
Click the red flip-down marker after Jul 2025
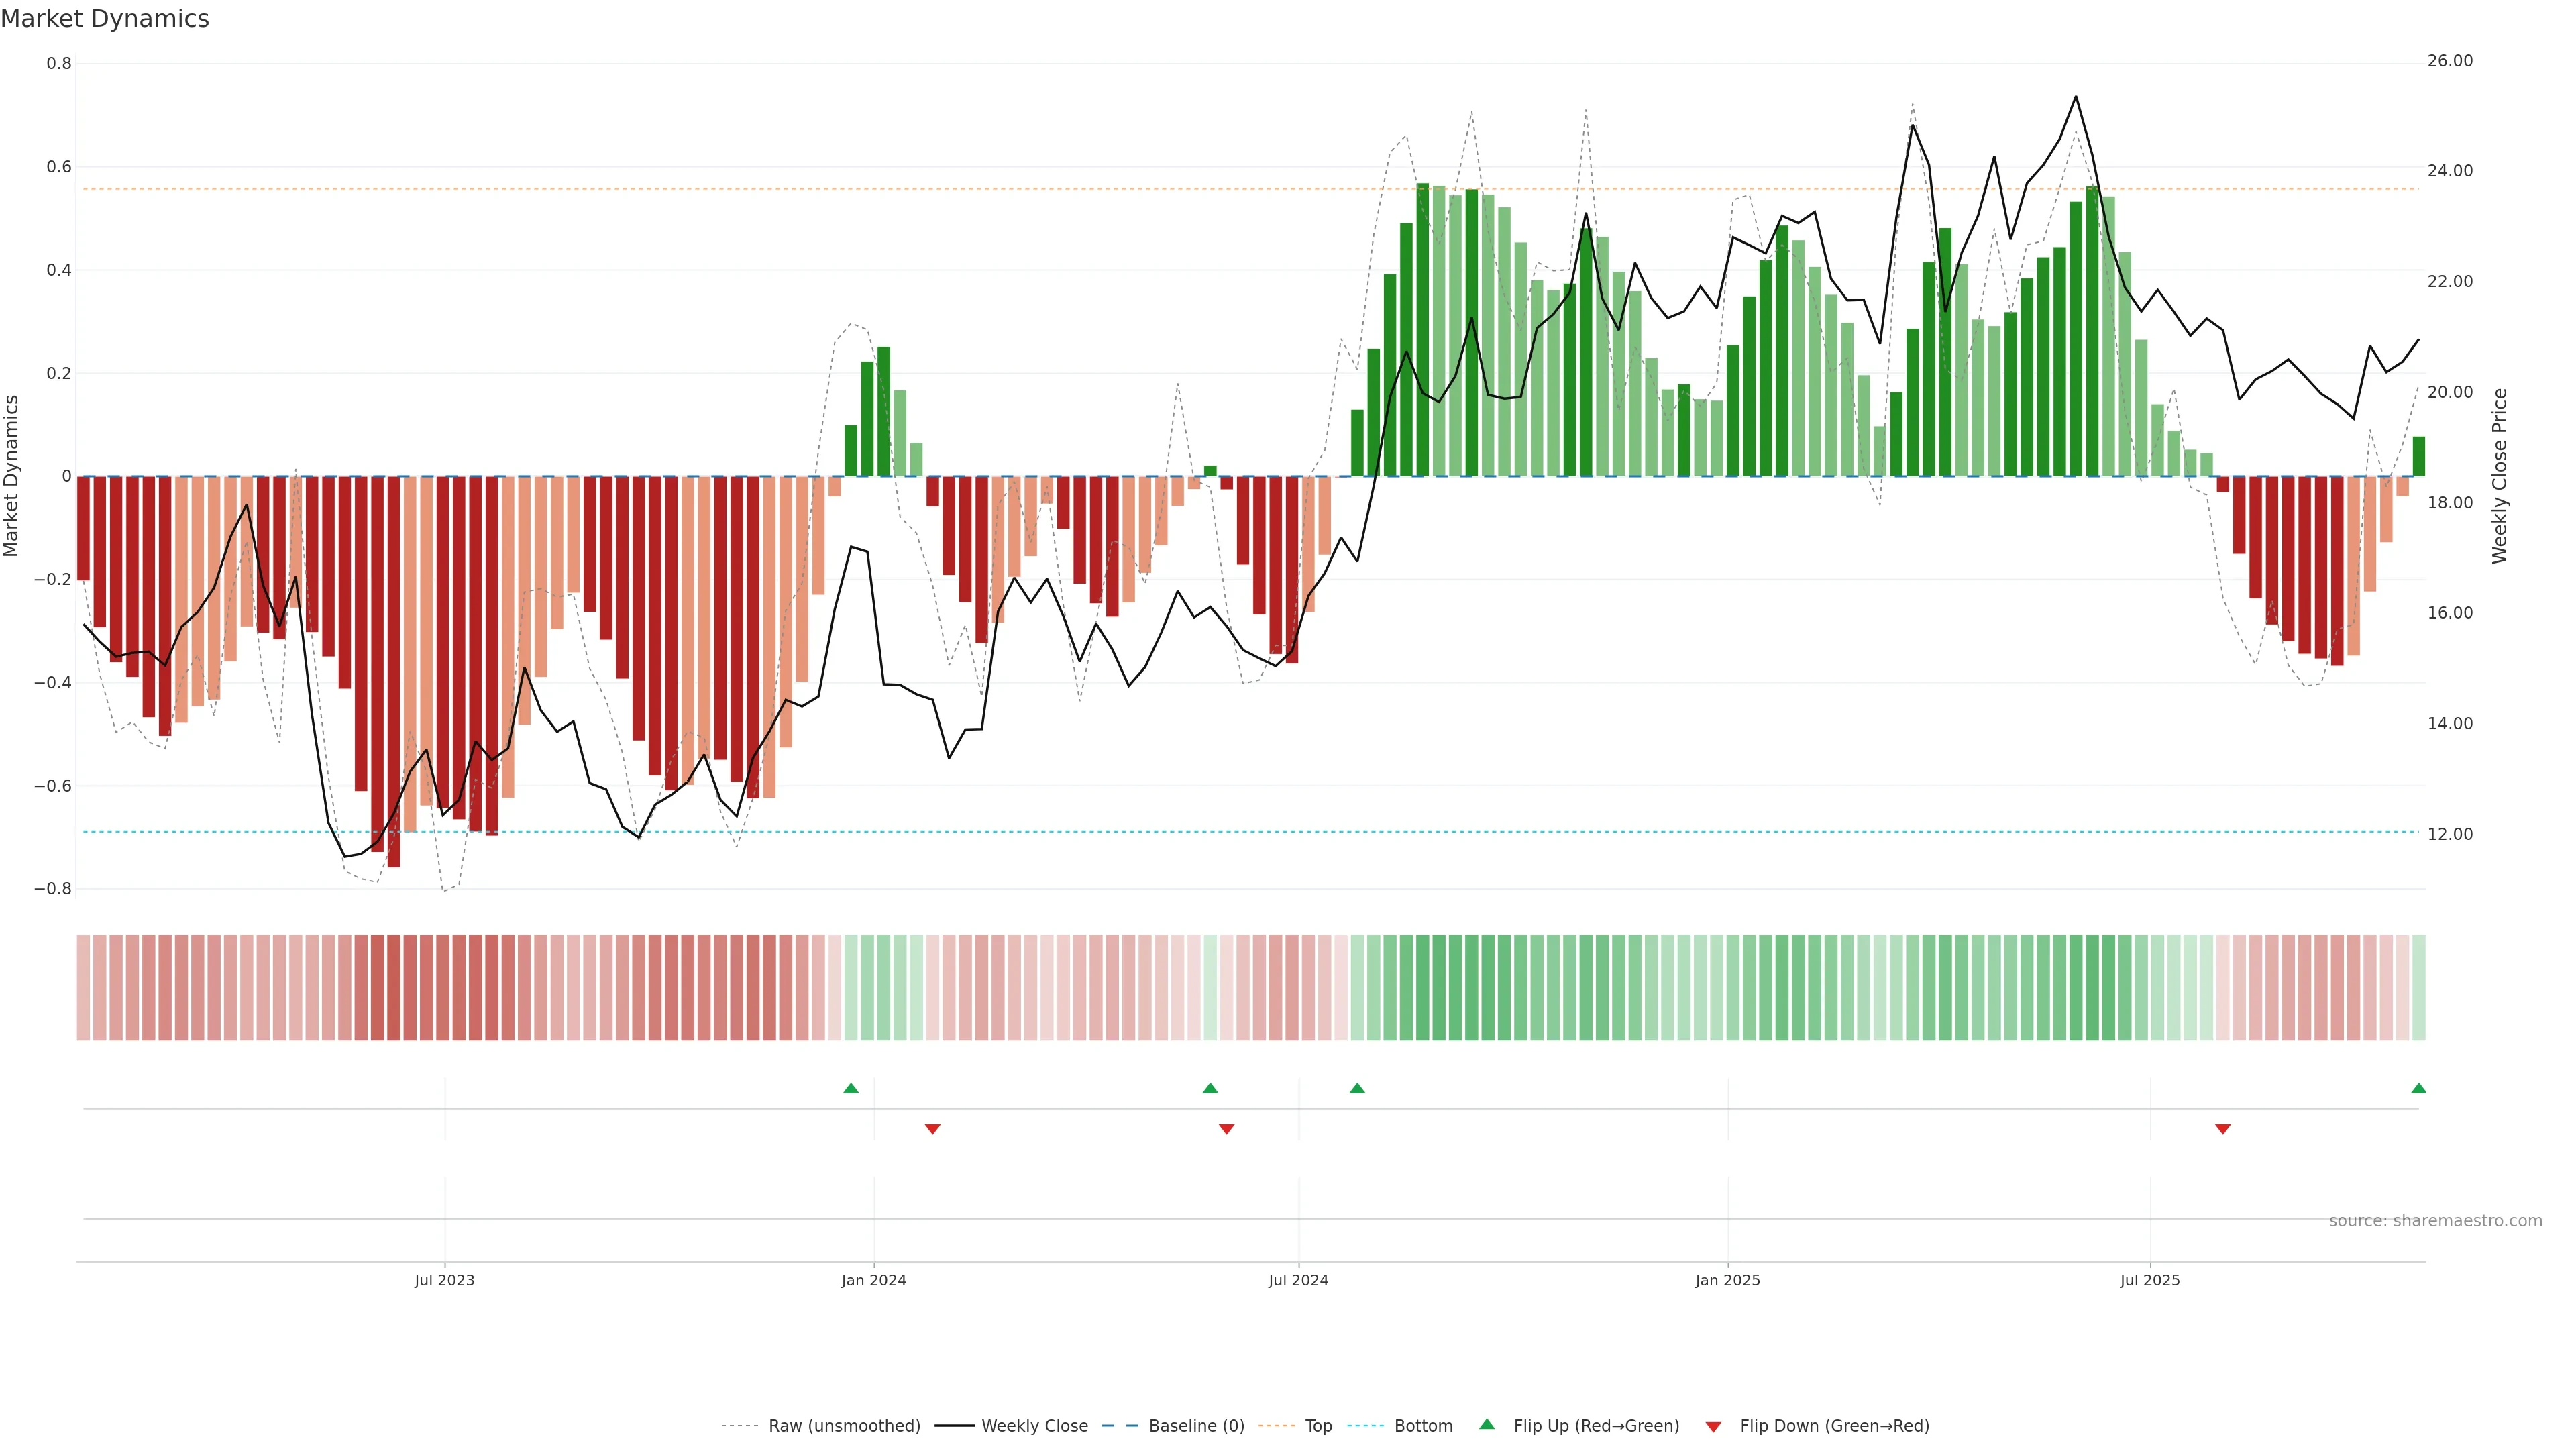[2223, 1129]
